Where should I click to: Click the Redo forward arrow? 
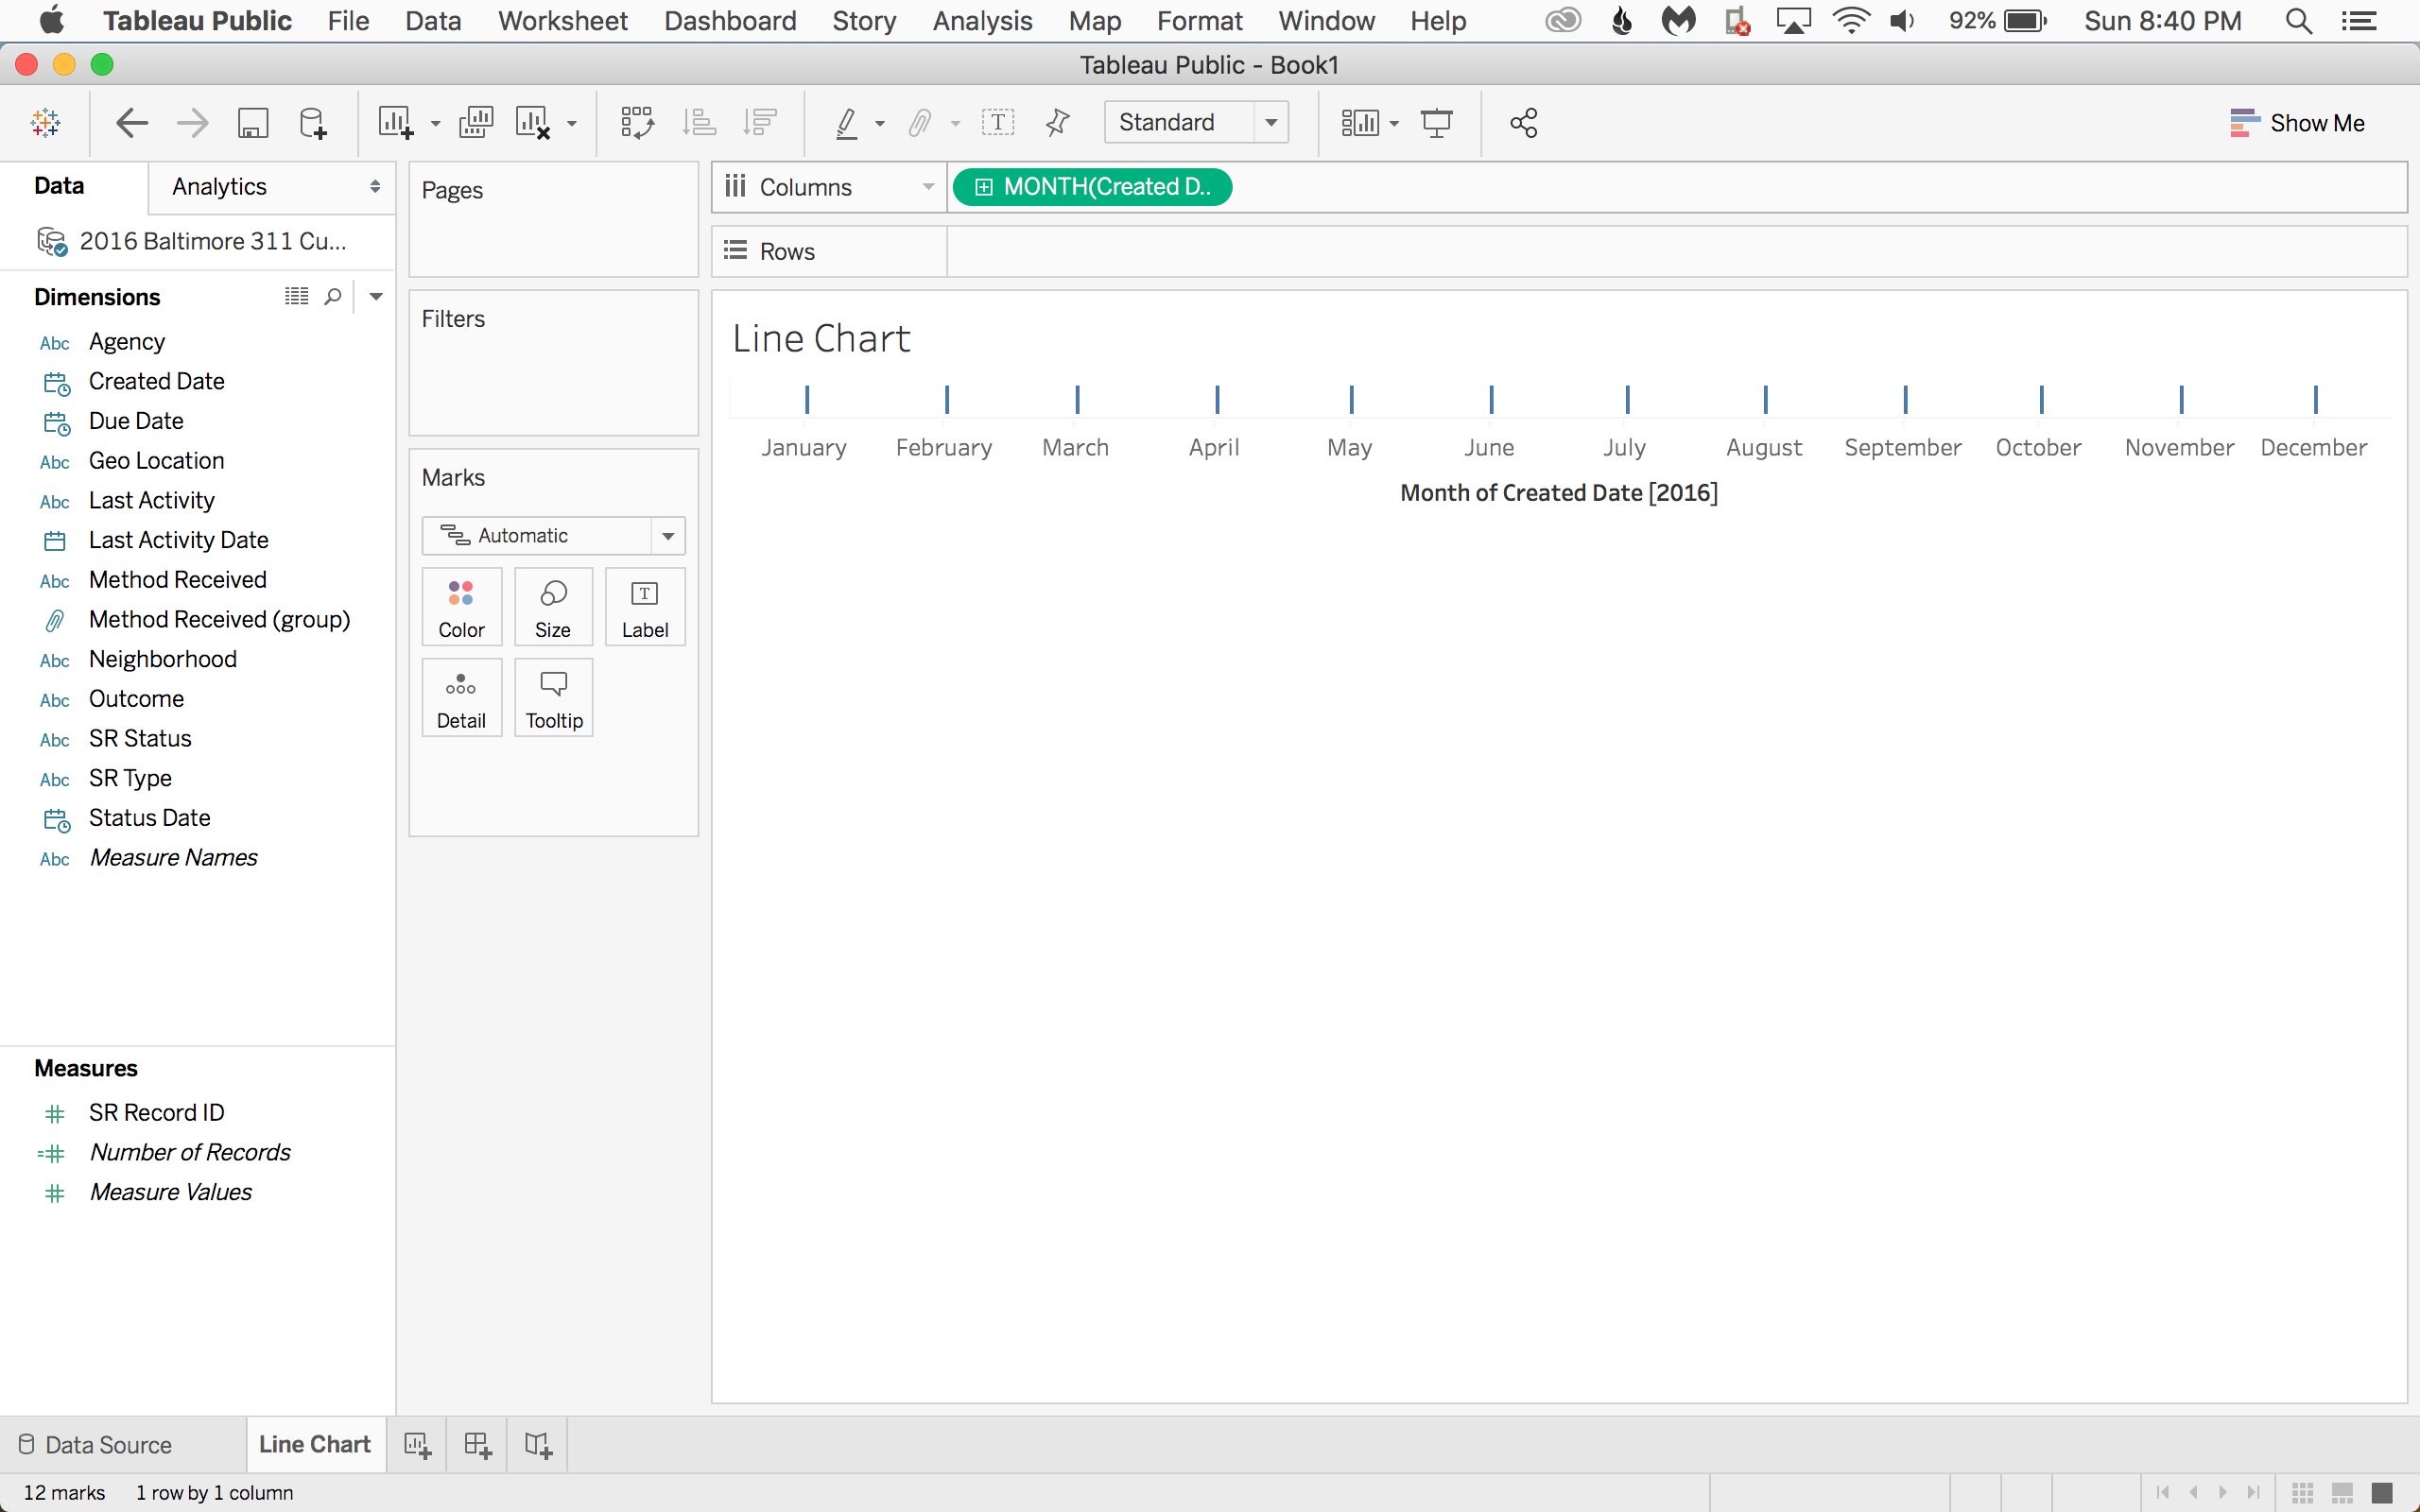(192, 123)
